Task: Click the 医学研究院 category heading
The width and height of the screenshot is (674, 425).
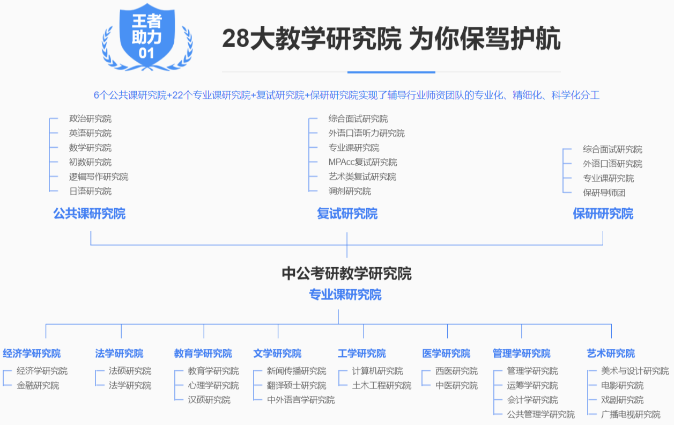Action: click(446, 354)
